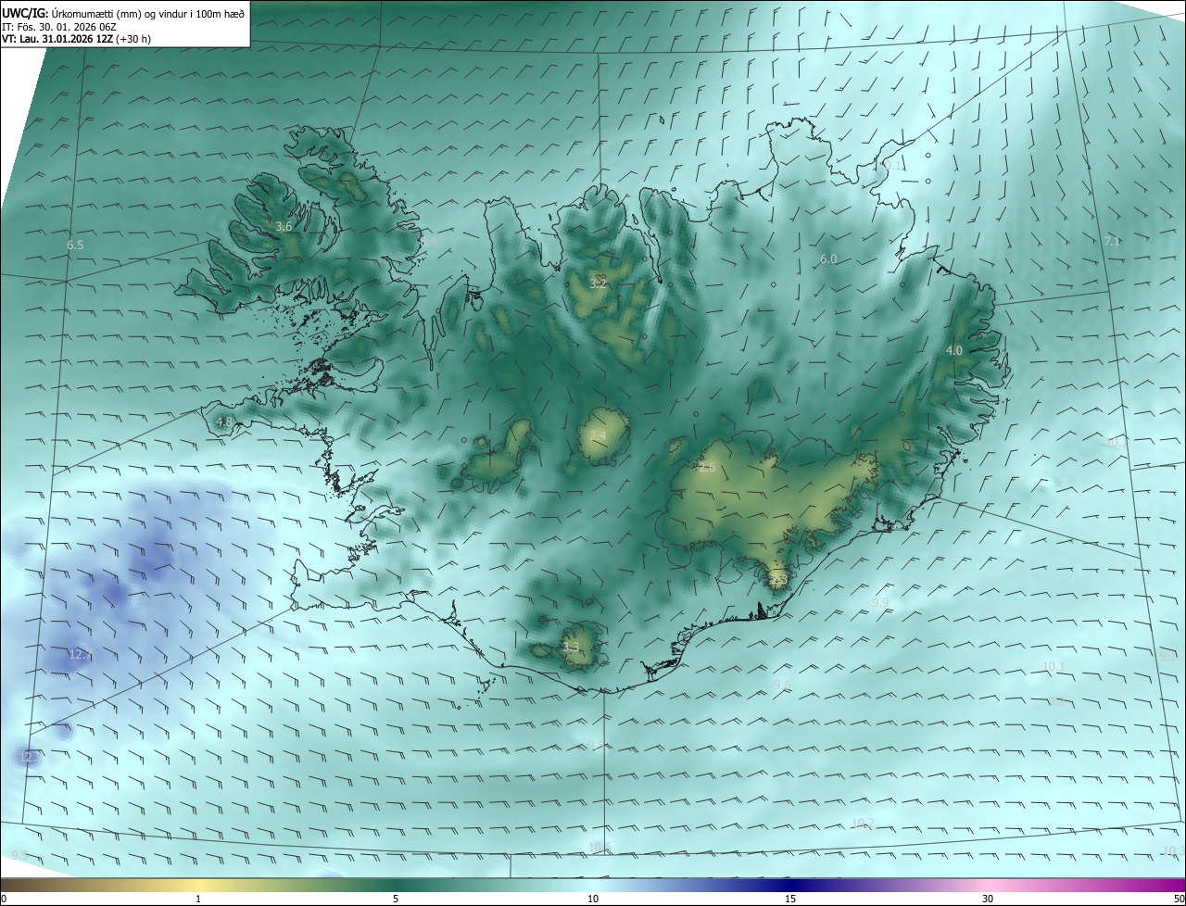Click the 10 tick on the color scale
This screenshot has width=1186, height=906.
pos(593,899)
